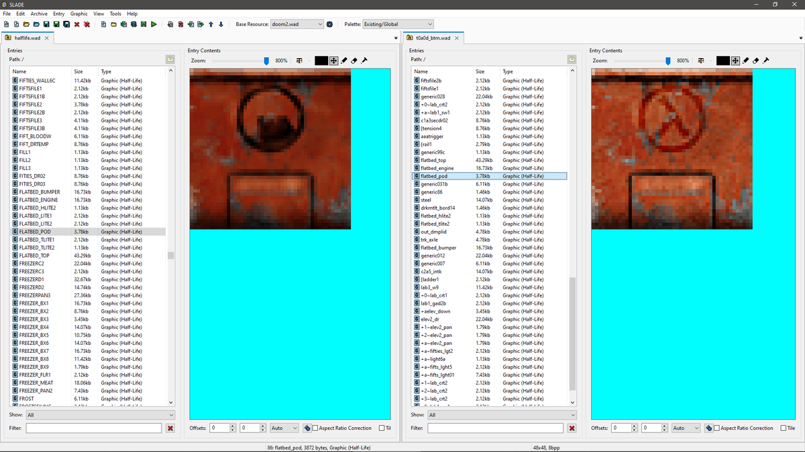The height and width of the screenshot is (452, 805).
Task: Click the Move Entry Up arrow icon
Action: pos(211,24)
